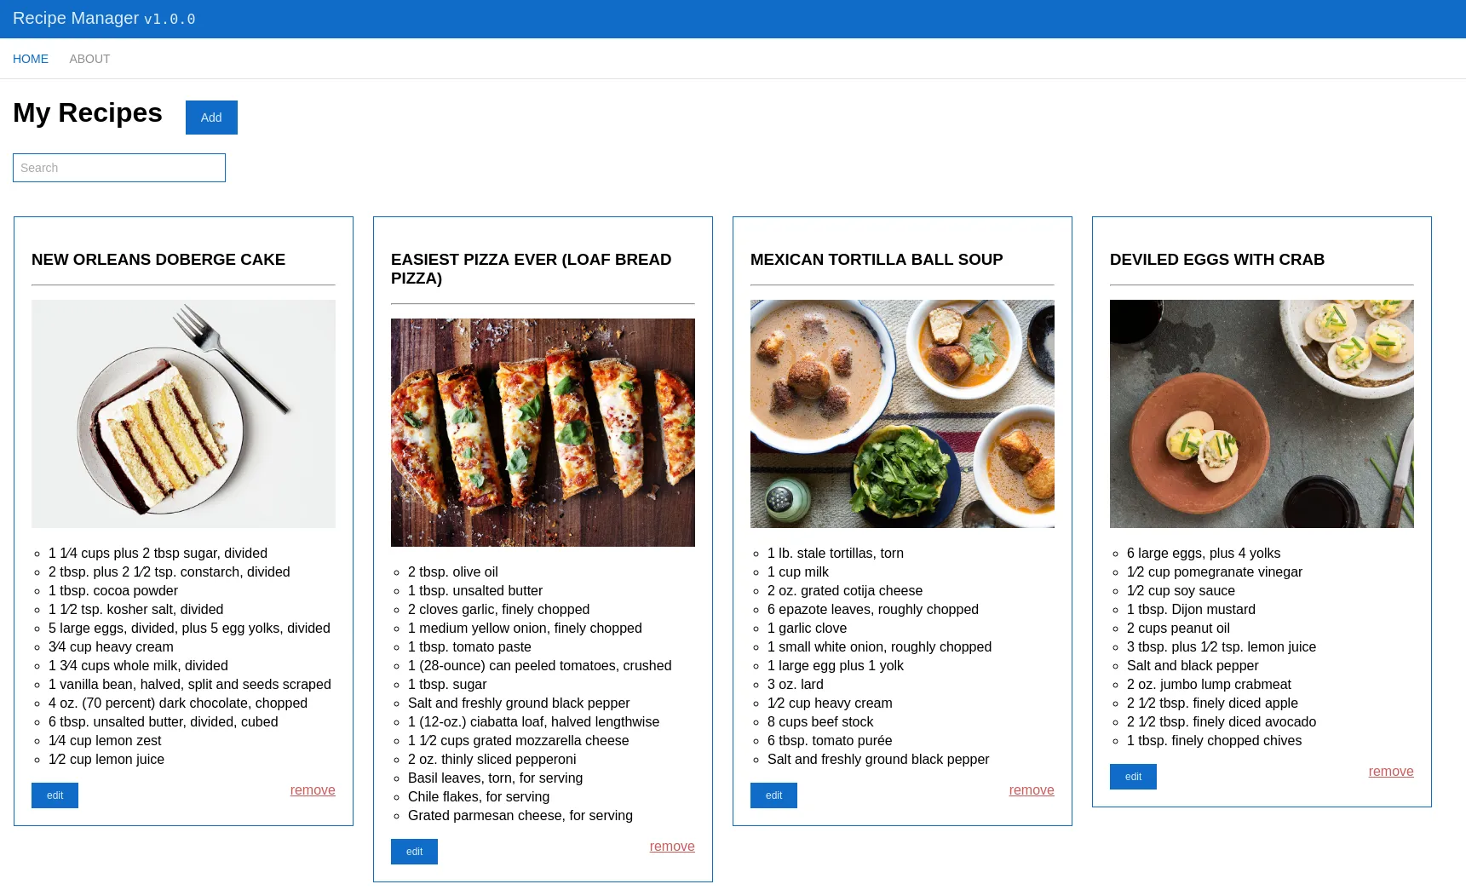Remove the Deviled Eggs with Crab recipe

[x=1391, y=772]
